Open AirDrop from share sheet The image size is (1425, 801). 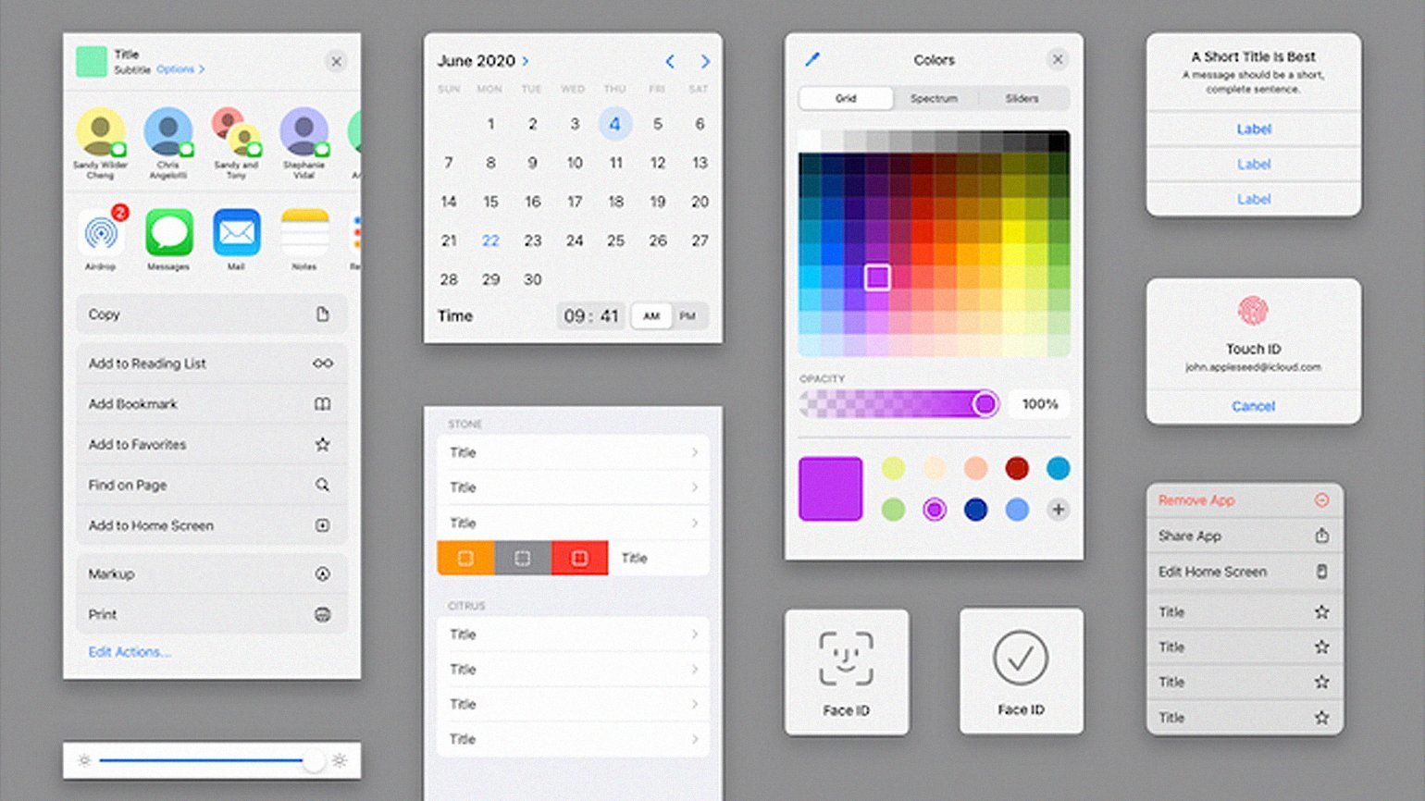coord(101,232)
